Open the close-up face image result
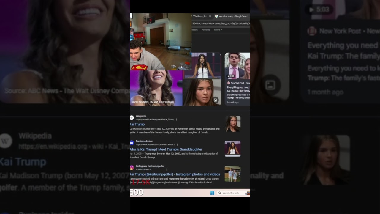 coord(202,92)
